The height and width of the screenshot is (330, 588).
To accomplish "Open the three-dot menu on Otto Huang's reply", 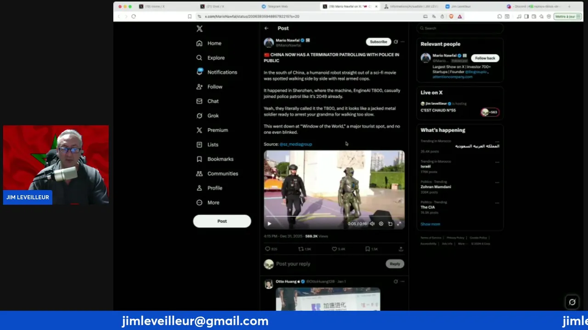I will (402, 281).
